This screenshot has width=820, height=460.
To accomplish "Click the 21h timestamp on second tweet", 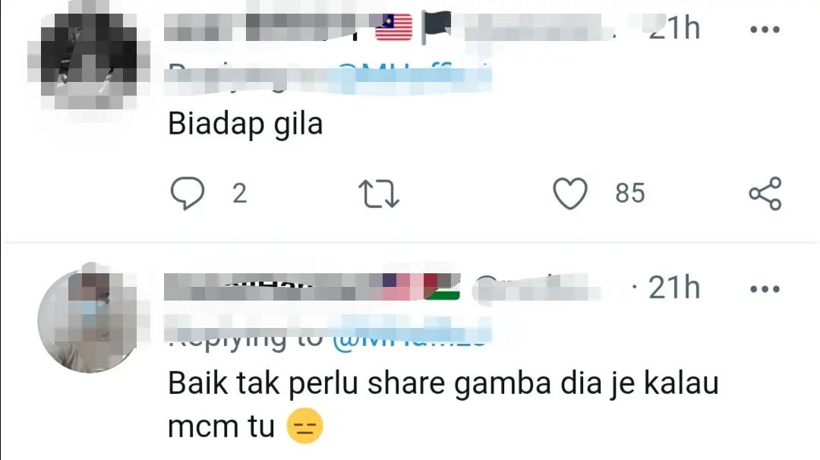I will coord(673,288).
